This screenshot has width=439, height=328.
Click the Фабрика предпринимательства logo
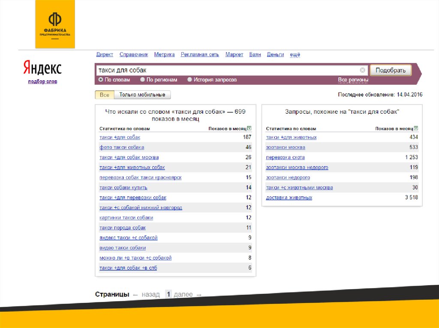54,24
